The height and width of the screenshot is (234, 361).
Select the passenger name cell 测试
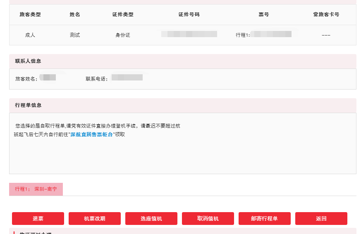click(x=75, y=35)
